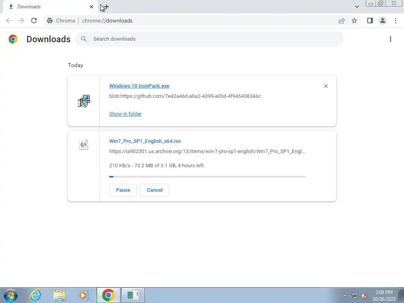The image size is (404, 303).
Task: Click the network tray icon
Action: [355, 296]
